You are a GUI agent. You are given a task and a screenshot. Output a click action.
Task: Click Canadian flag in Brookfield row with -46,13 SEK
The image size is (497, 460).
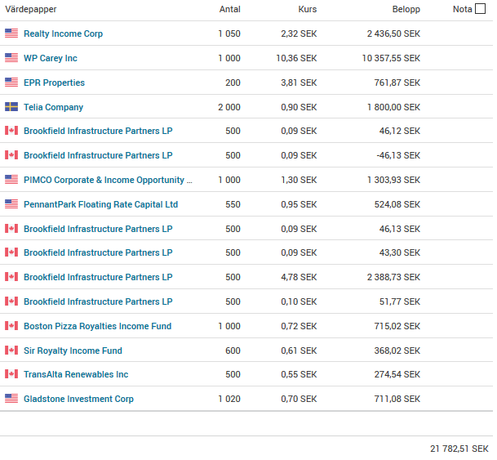(x=11, y=155)
